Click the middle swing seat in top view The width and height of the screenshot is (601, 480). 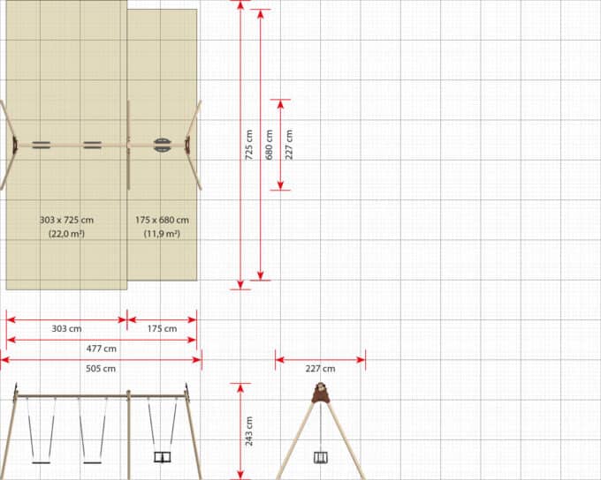click(x=92, y=146)
